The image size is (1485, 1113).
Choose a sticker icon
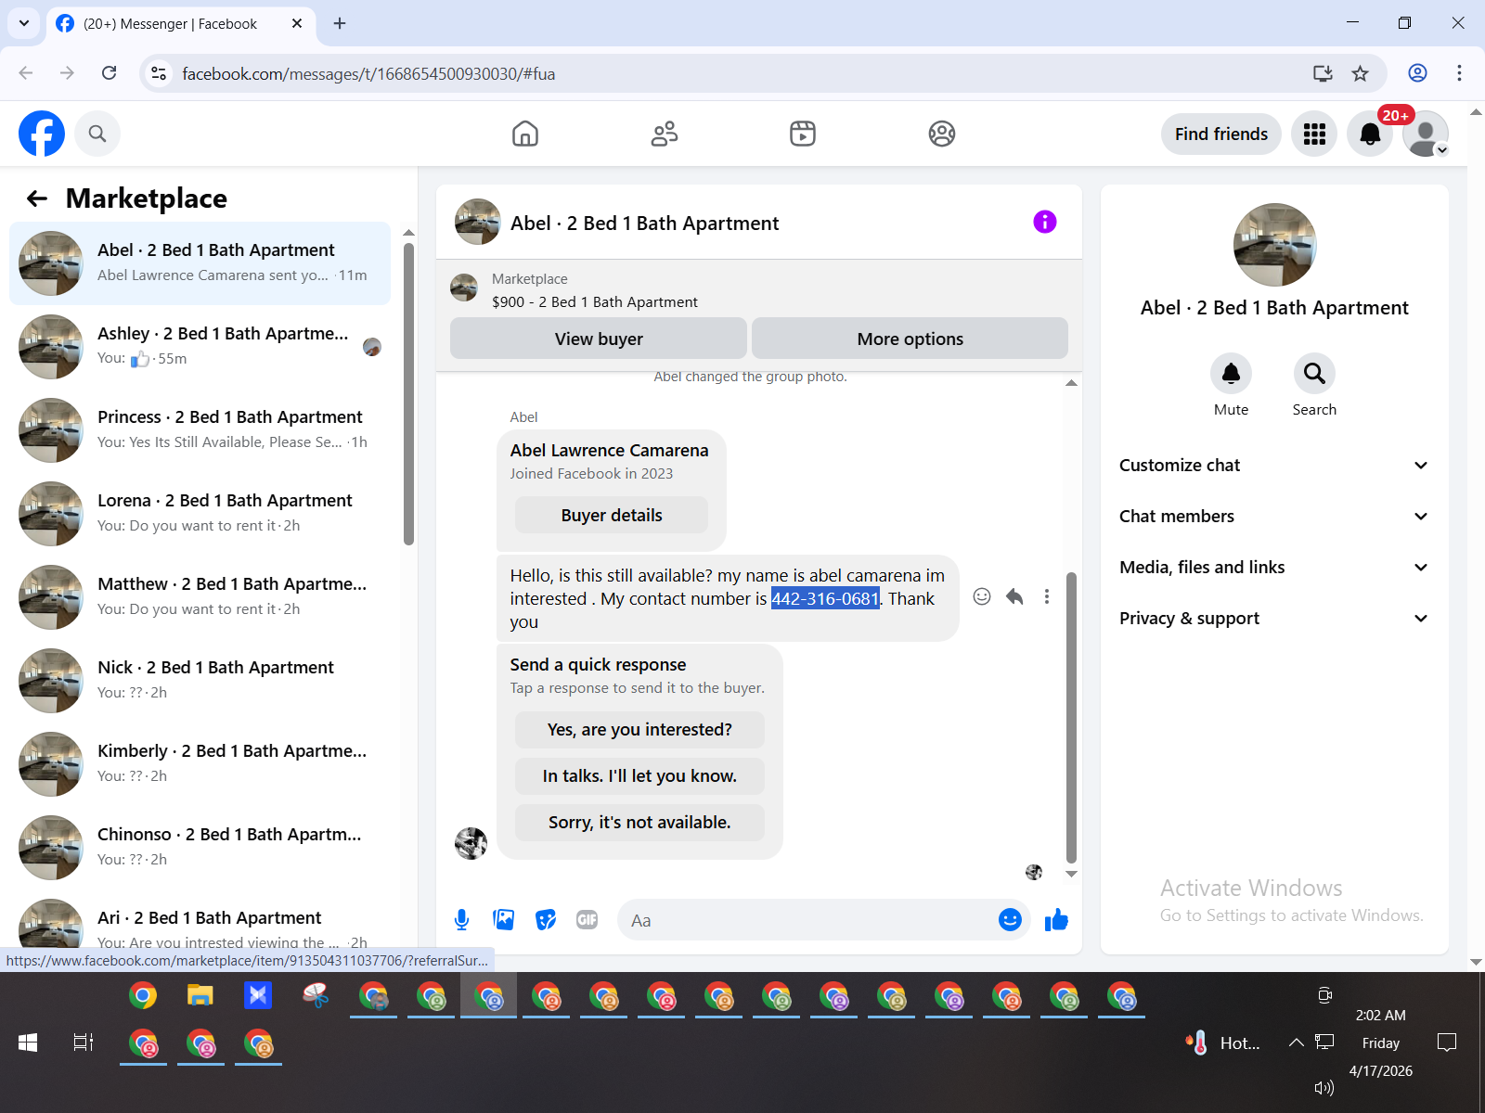546,919
